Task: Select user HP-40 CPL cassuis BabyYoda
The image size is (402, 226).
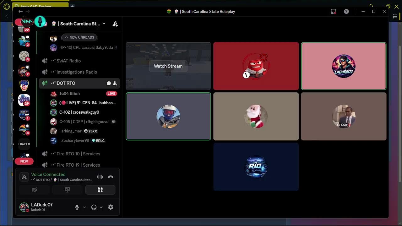Action: pyautogui.click(x=84, y=48)
